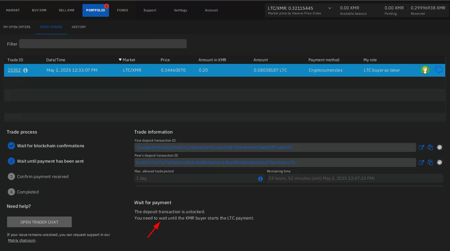Image resolution: width=450 pixels, height=251 pixels.
Task: Click the info icon next to trade ID 25352
Action: click(25, 70)
